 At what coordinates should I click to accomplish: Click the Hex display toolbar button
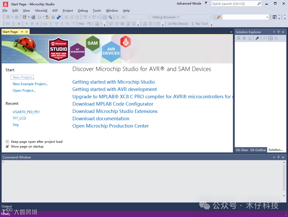(81, 24)
